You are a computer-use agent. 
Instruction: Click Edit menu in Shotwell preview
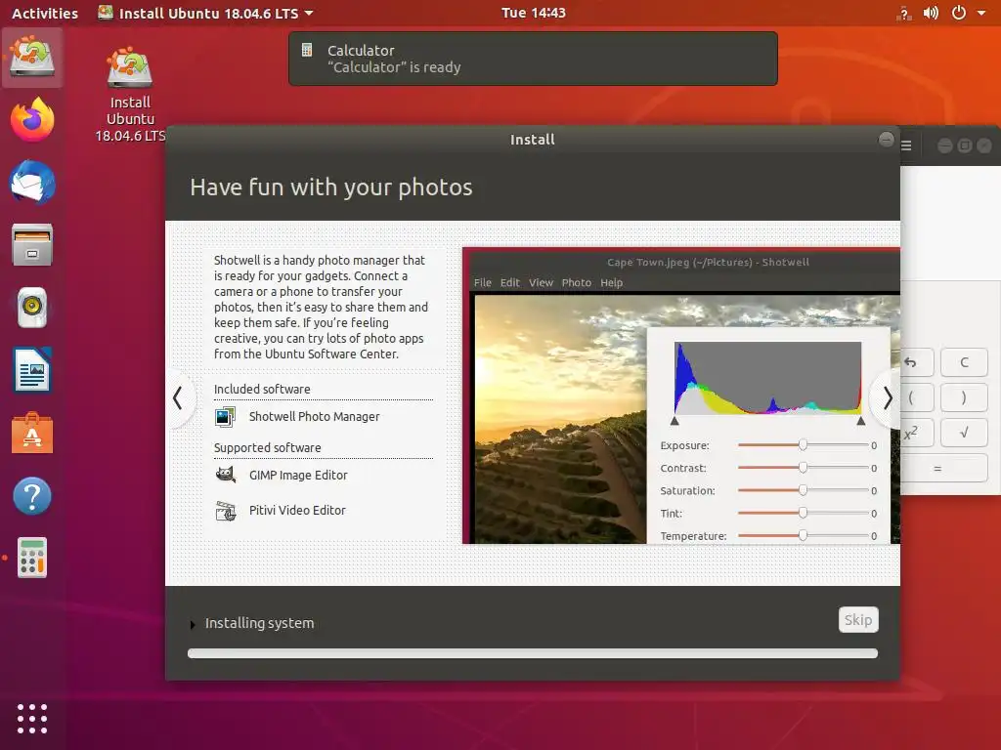[509, 282]
